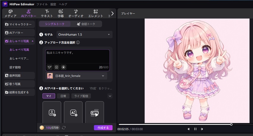Click the add character photo card
The width and height of the screenshot is (253, 136).
[52, 112]
